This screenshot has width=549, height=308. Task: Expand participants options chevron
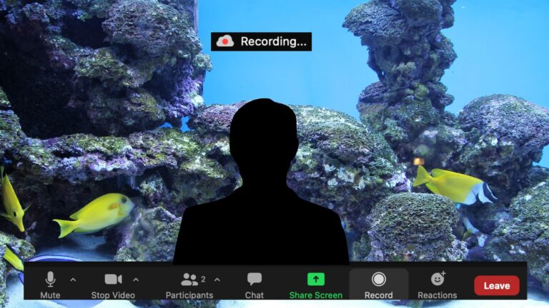click(x=217, y=279)
